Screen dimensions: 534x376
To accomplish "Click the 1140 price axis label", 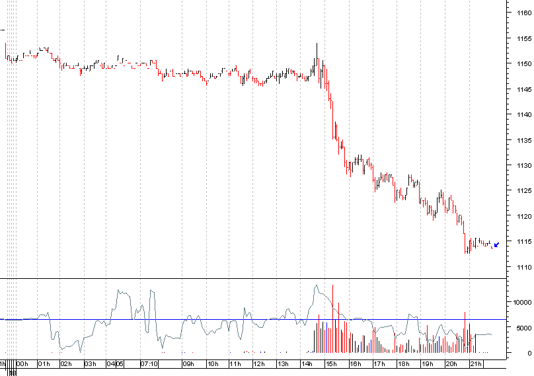I will pos(524,115).
